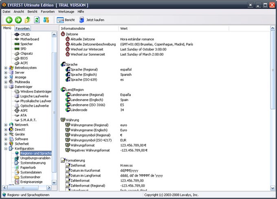Select the Chipsatz icon
277x199 pixels.
point(17,53)
